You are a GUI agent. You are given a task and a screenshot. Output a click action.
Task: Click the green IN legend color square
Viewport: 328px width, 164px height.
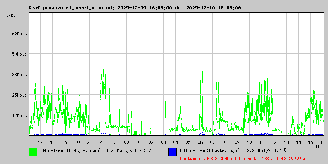click(33, 152)
